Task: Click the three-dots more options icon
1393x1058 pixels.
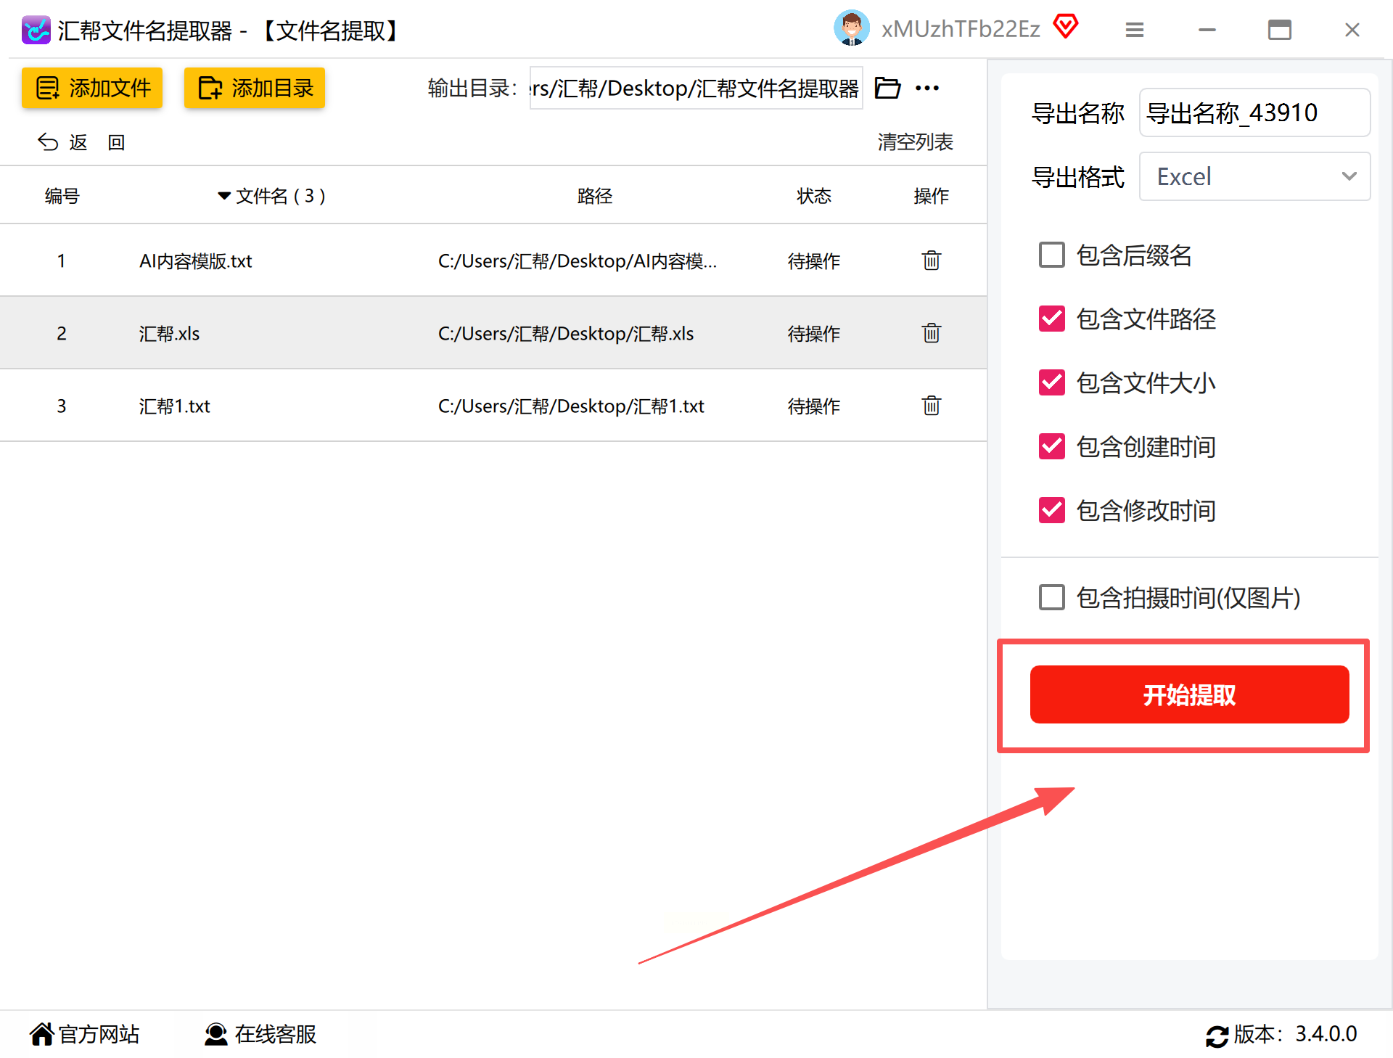Action: 926,89
